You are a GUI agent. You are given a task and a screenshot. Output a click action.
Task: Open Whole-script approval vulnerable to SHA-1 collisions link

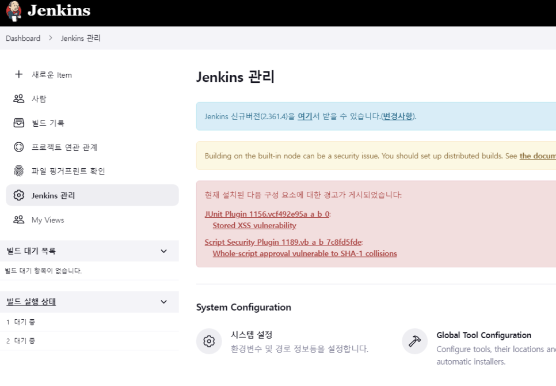305,253
